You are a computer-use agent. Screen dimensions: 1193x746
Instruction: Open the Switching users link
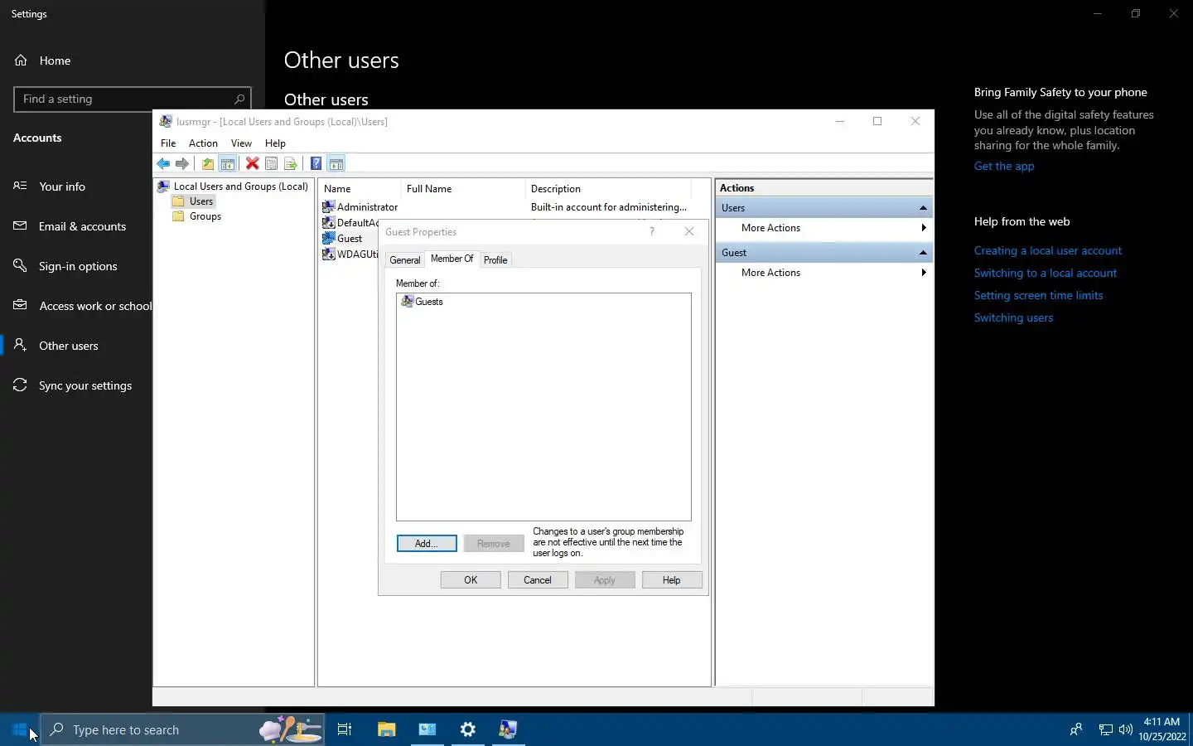(x=1014, y=317)
